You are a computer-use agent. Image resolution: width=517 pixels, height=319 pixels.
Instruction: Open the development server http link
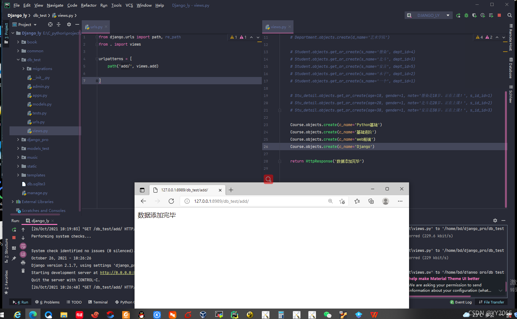pos(117,272)
